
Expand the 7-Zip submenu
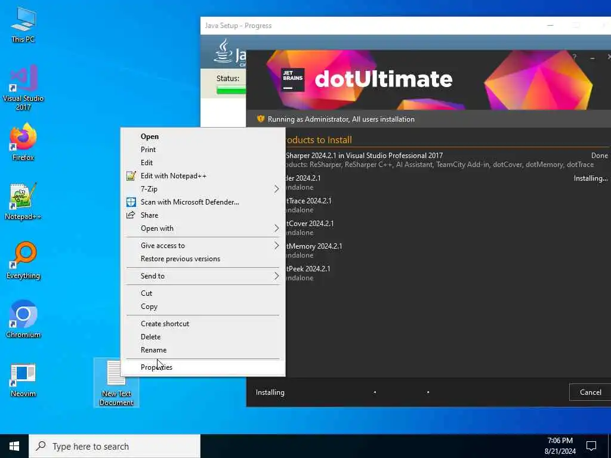point(203,189)
